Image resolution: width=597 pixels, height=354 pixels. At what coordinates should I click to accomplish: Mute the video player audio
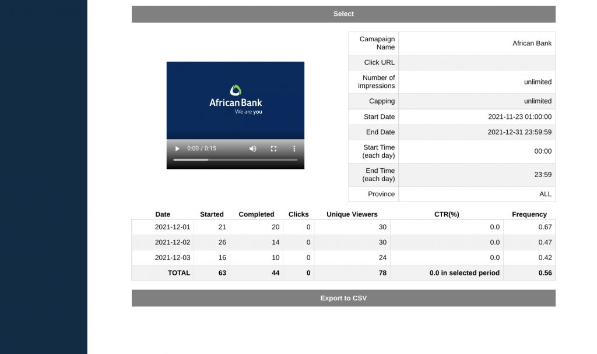252,148
